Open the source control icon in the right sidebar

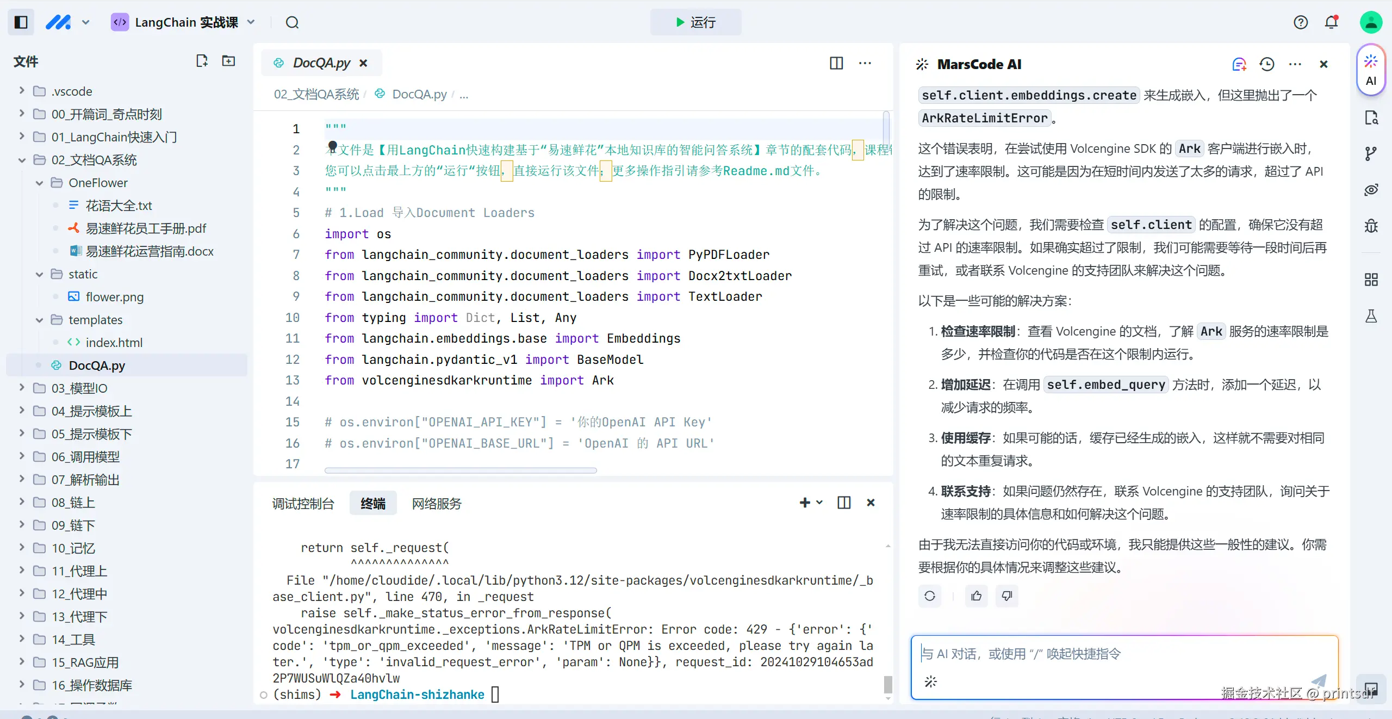[x=1371, y=153]
